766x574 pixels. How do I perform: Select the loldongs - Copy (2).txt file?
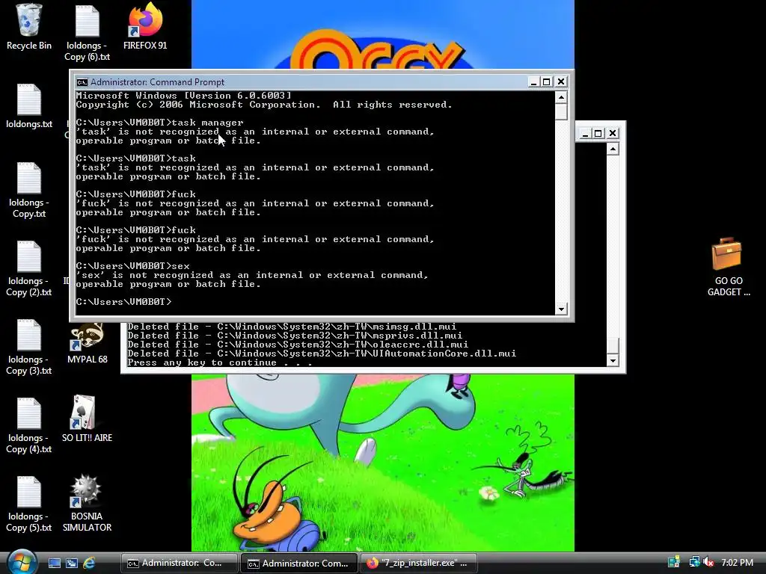tap(29, 268)
